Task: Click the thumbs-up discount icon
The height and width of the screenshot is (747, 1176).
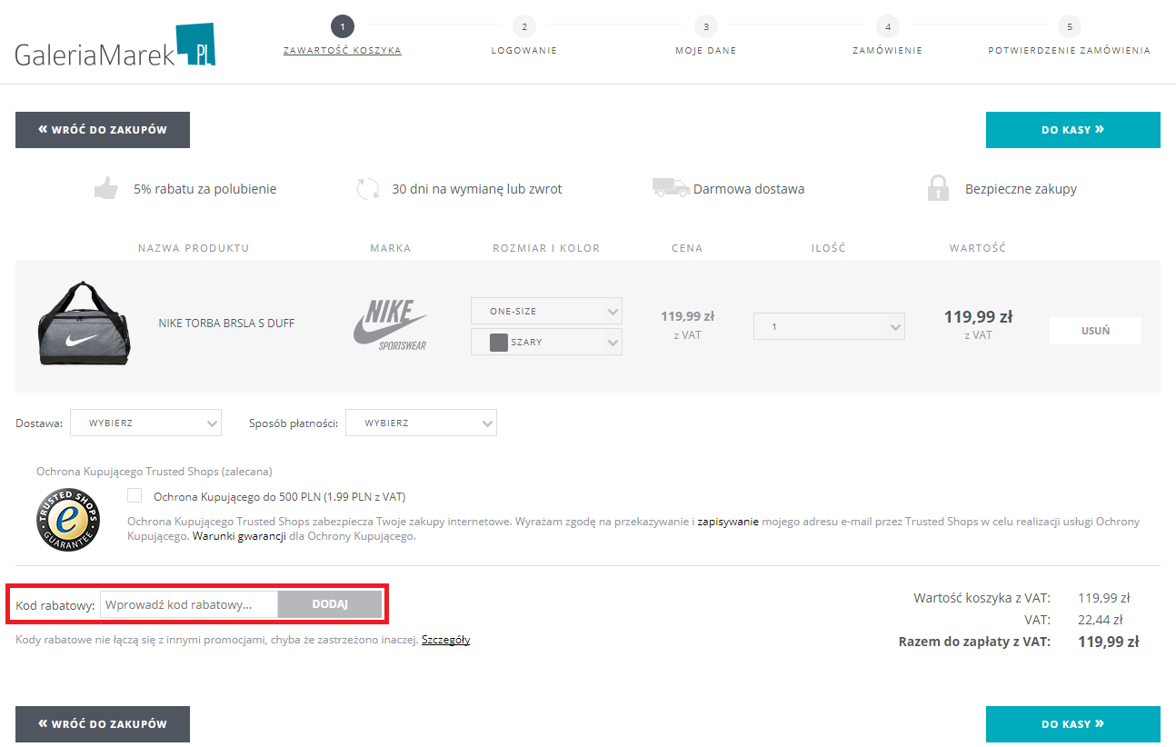Action: (106, 189)
